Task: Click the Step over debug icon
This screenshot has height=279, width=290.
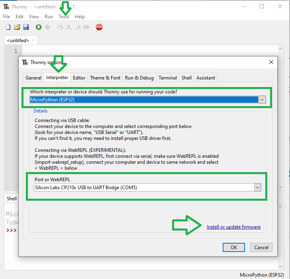Action: [x=60, y=27]
